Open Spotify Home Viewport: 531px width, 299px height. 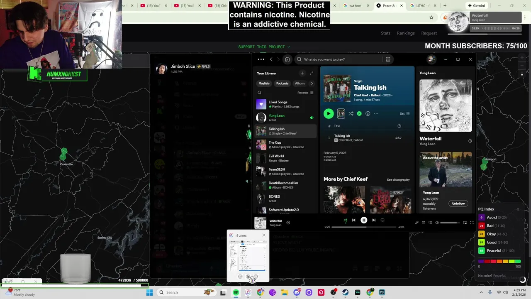(x=287, y=59)
